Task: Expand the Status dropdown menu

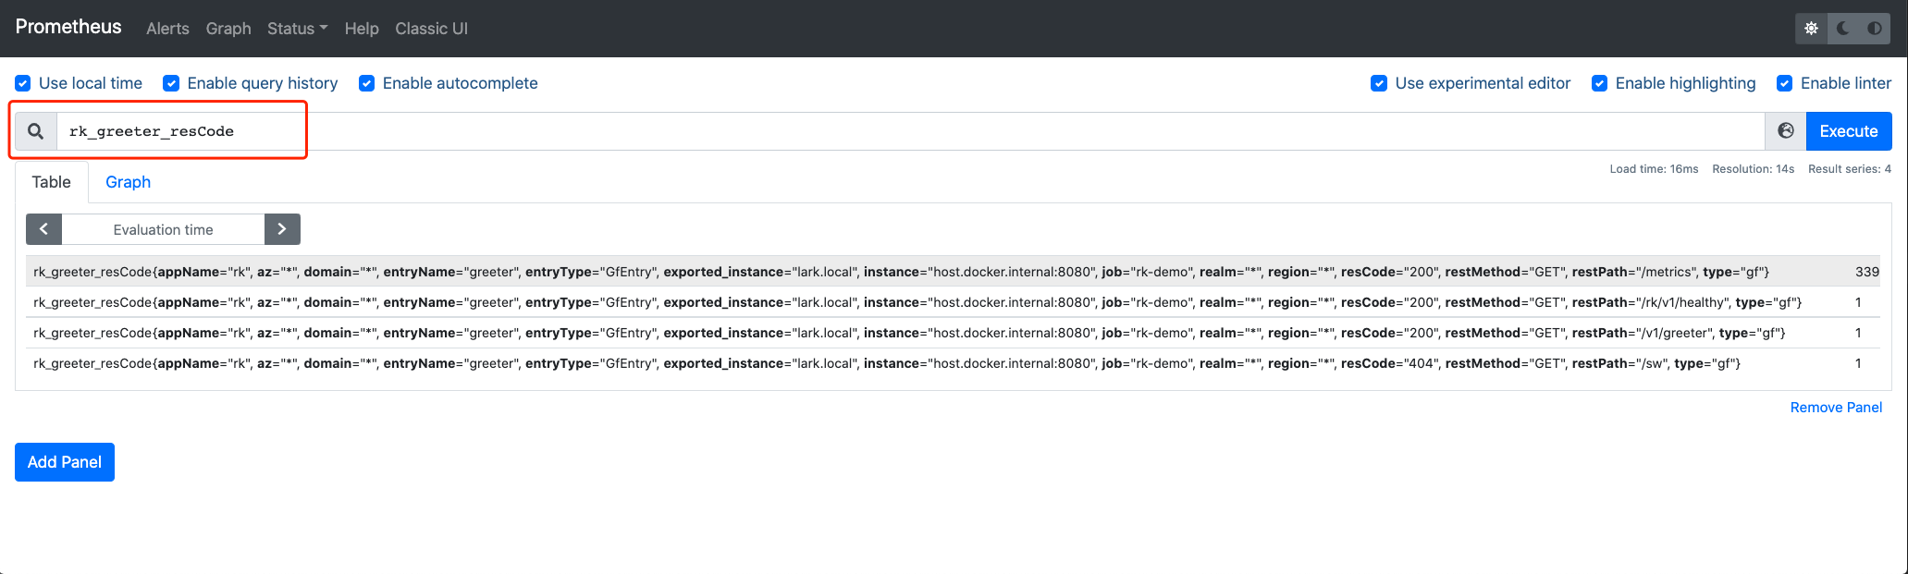Action: tap(297, 29)
